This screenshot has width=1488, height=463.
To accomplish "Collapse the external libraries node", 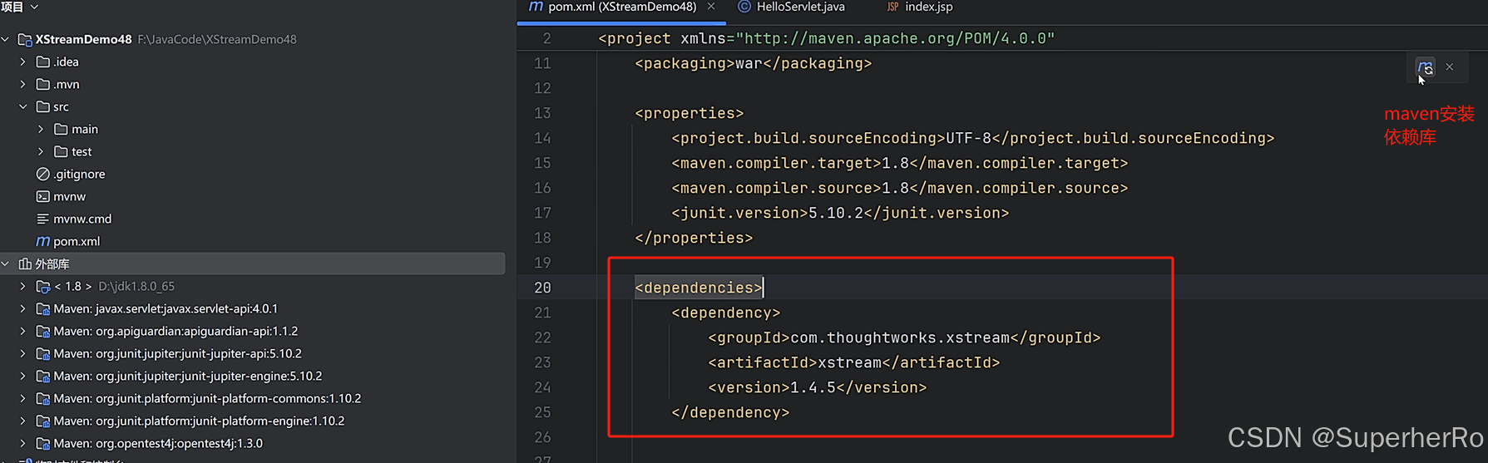I will pos(6,264).
